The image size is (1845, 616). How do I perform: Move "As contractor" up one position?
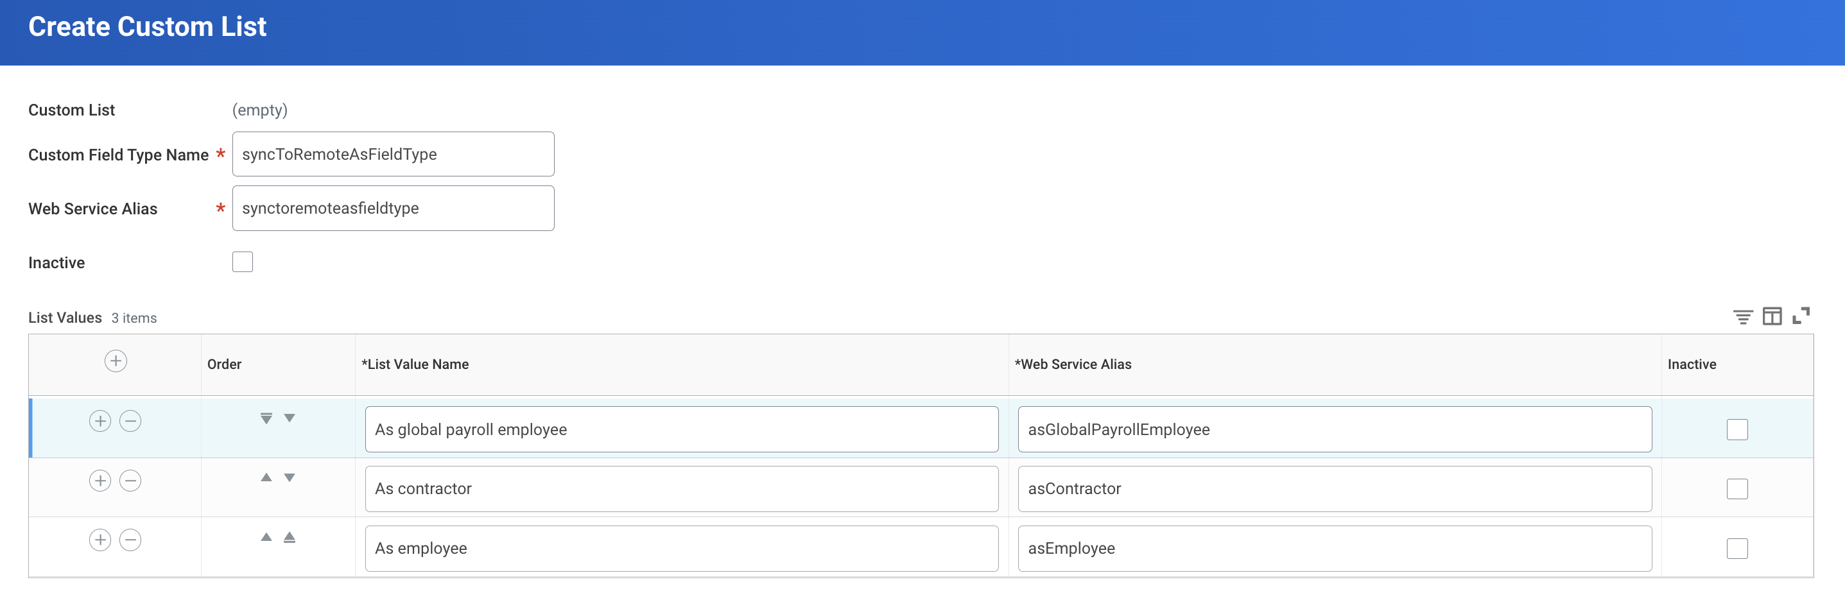pyautogui.click(x=266, y=477)
